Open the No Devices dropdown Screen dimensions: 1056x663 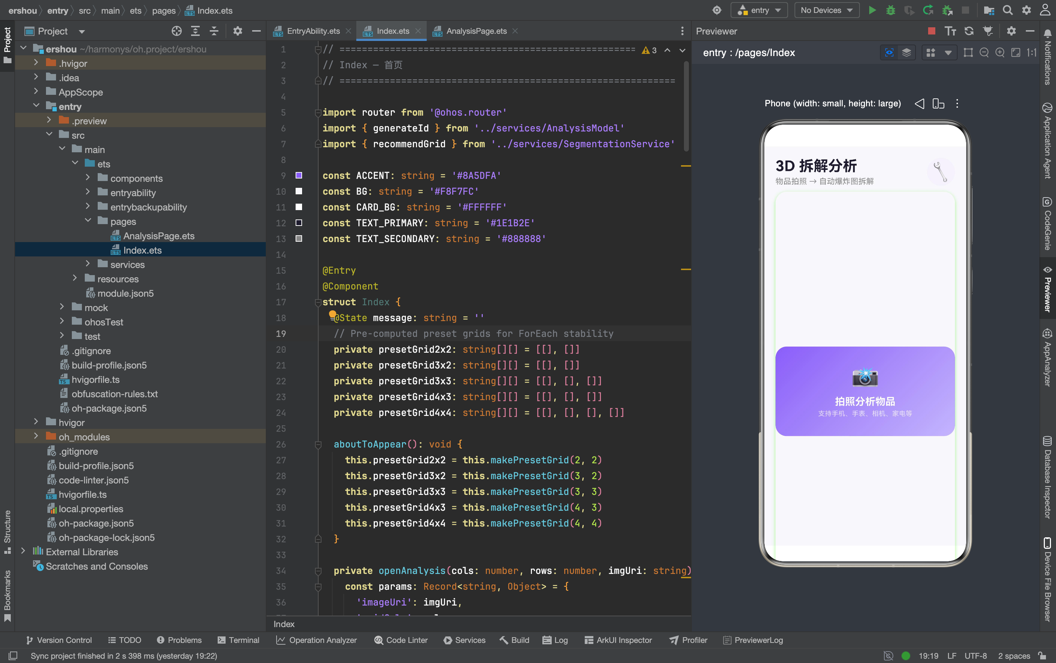click(x=826, y=10)
